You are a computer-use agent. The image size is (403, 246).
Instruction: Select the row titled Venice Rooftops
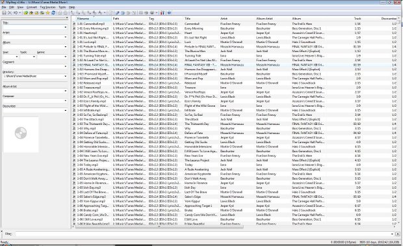click(235, 92)
